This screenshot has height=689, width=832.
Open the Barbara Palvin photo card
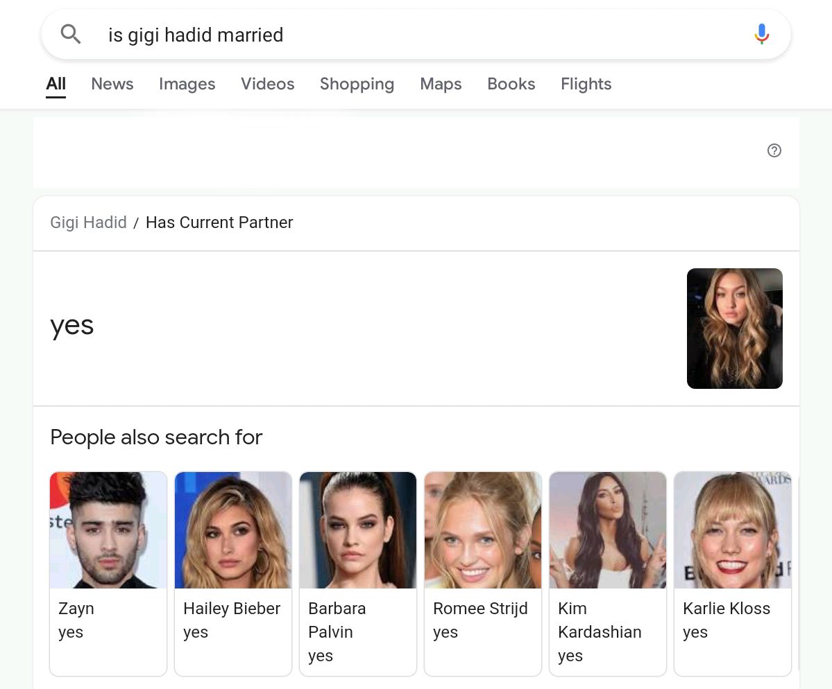coord(357,530)
